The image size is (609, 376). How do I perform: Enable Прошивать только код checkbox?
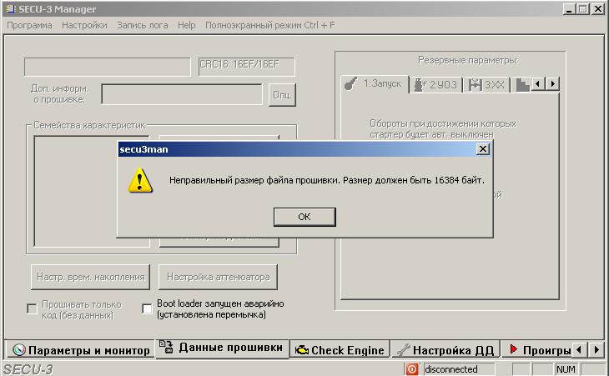[x=32, y=309]
